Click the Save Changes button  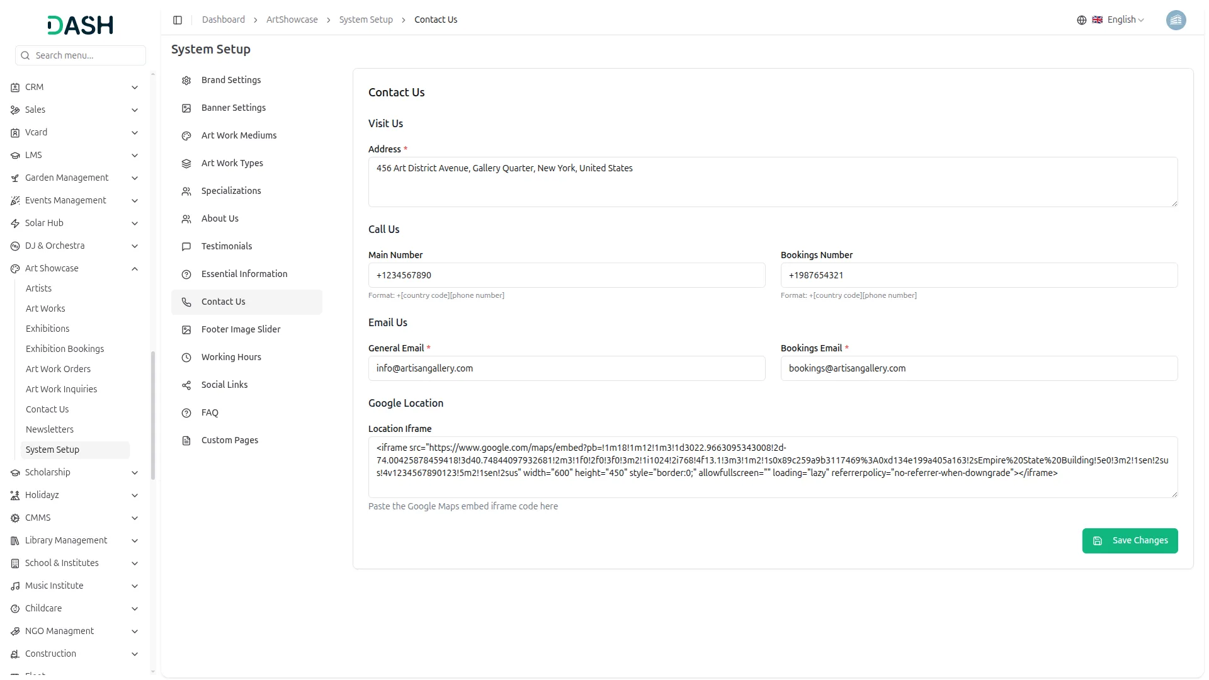(x=1130, y=541)
